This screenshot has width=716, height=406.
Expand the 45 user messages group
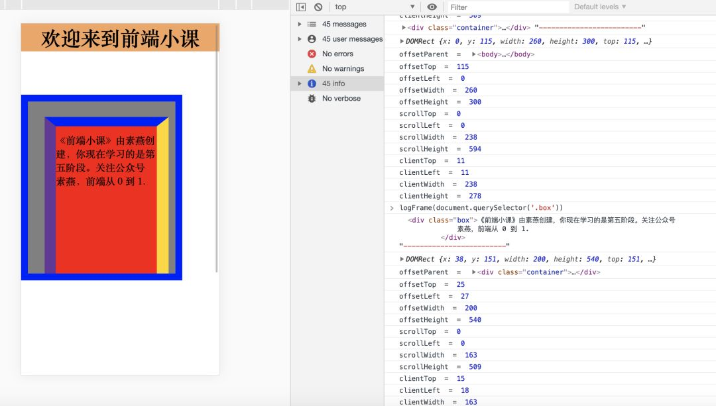click(x=300, y=39)
